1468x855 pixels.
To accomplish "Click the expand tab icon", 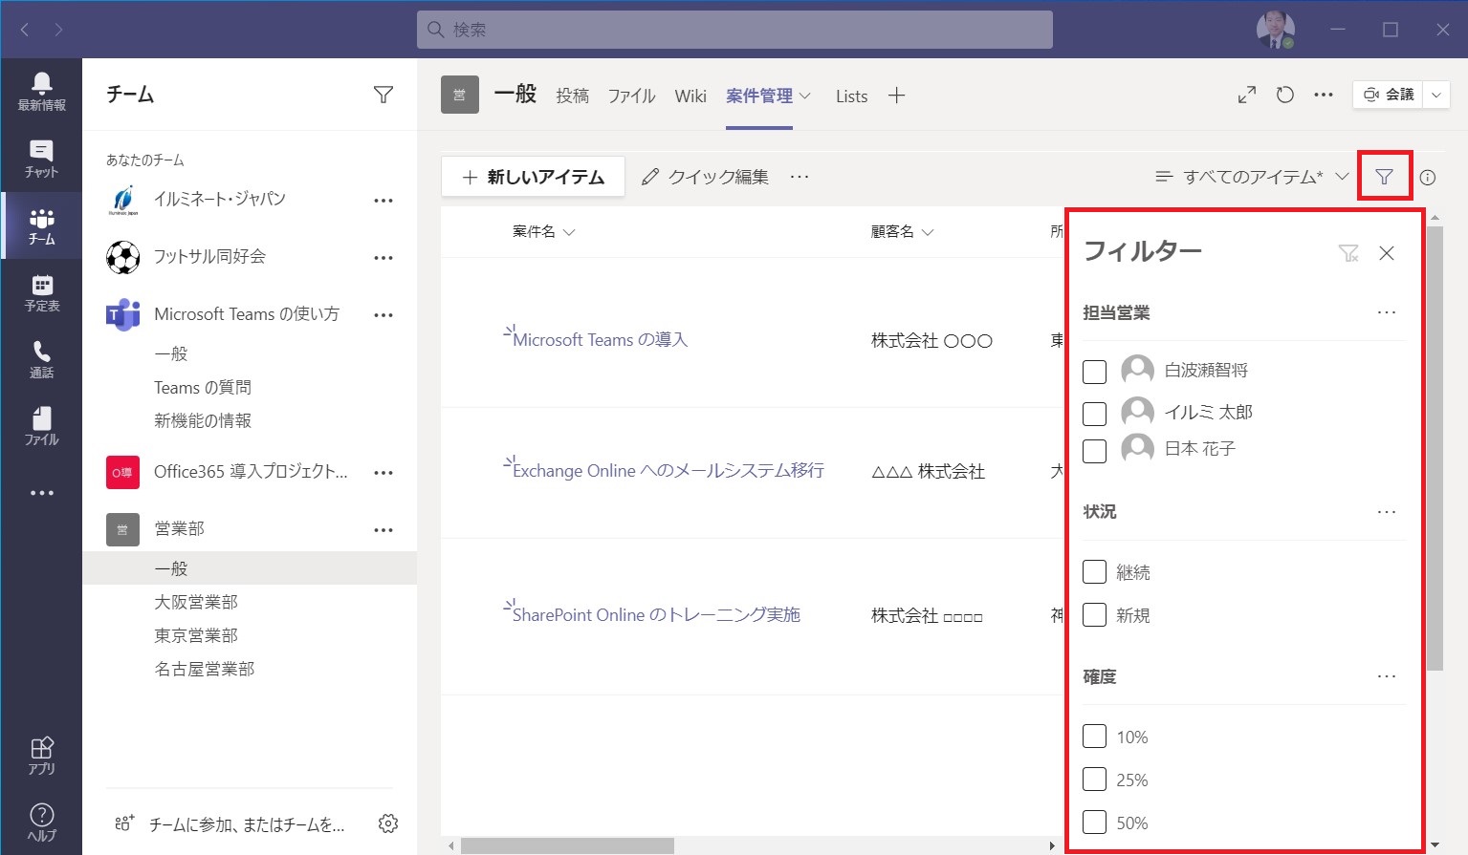I will (x=1246, y=95).
